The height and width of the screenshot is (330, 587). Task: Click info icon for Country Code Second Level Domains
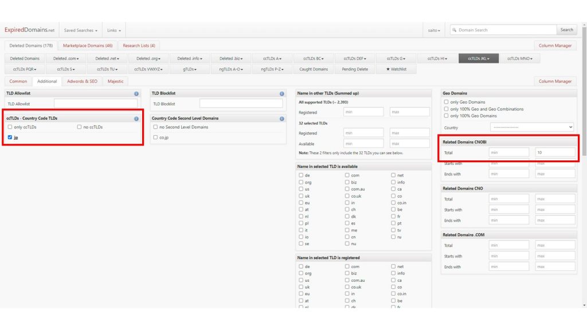[x=281, y=119]
